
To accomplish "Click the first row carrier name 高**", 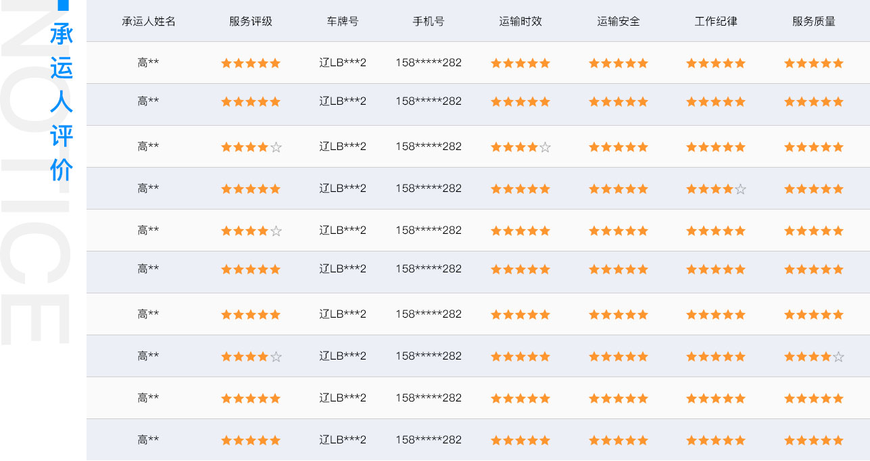I will pos(148,63).
